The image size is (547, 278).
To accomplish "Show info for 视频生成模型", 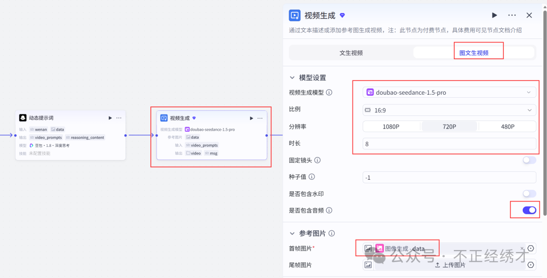I will [329, 93].
